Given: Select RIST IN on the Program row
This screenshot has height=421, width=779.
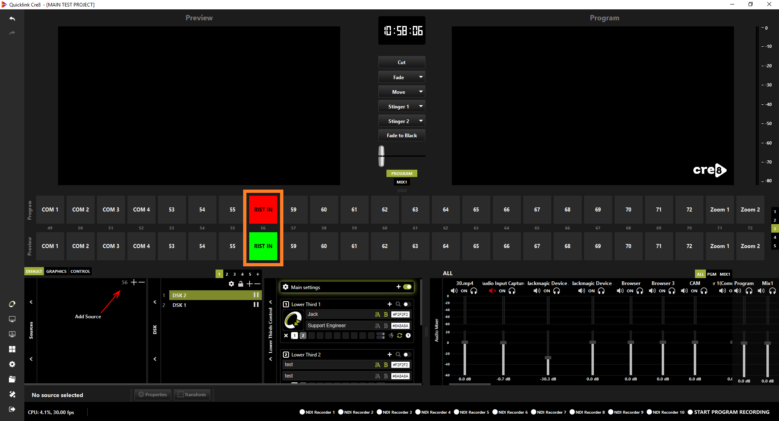Looking at the screenshot, I should click(x=263, y=209).
